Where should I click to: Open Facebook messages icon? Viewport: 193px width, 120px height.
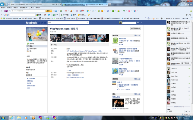pos(42,23)
